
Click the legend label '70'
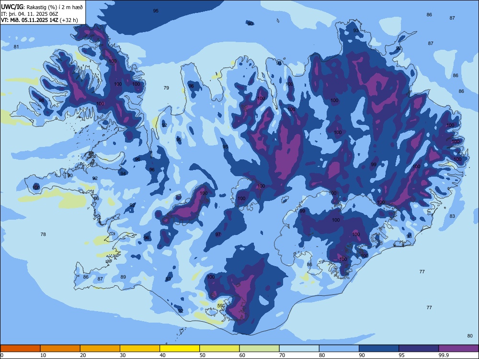[282, 355]
